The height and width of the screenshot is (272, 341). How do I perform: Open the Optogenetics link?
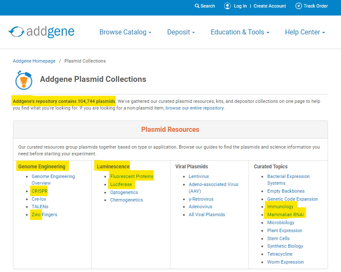pyautogui.click(x=124, y=192)
